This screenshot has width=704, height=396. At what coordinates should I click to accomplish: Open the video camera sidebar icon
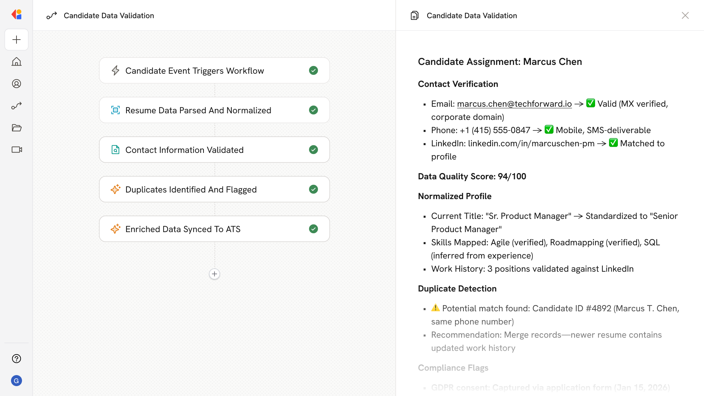[16, 150]
